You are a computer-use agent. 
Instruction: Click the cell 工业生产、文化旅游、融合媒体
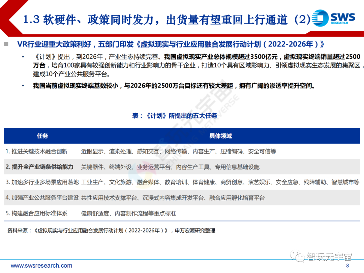point(220,182)
